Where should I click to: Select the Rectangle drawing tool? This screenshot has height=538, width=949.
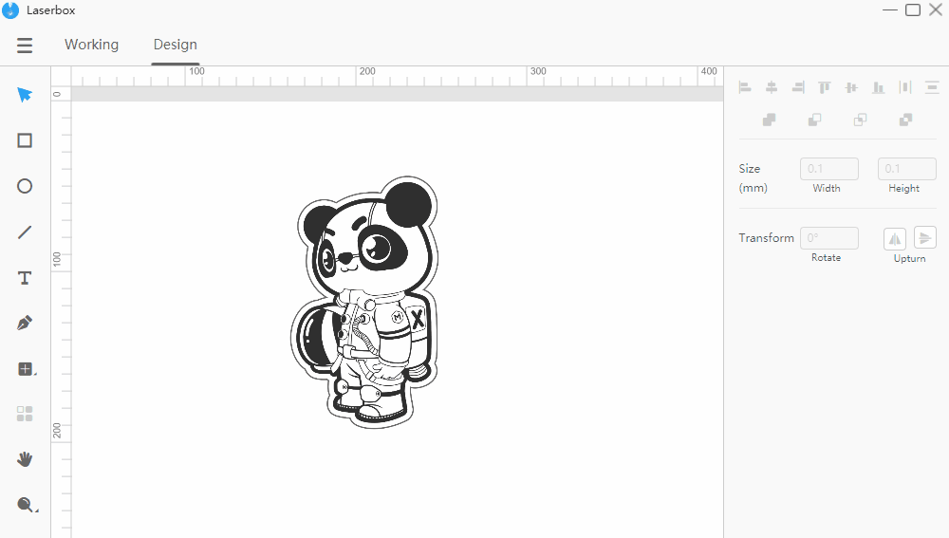pos(25,140)
